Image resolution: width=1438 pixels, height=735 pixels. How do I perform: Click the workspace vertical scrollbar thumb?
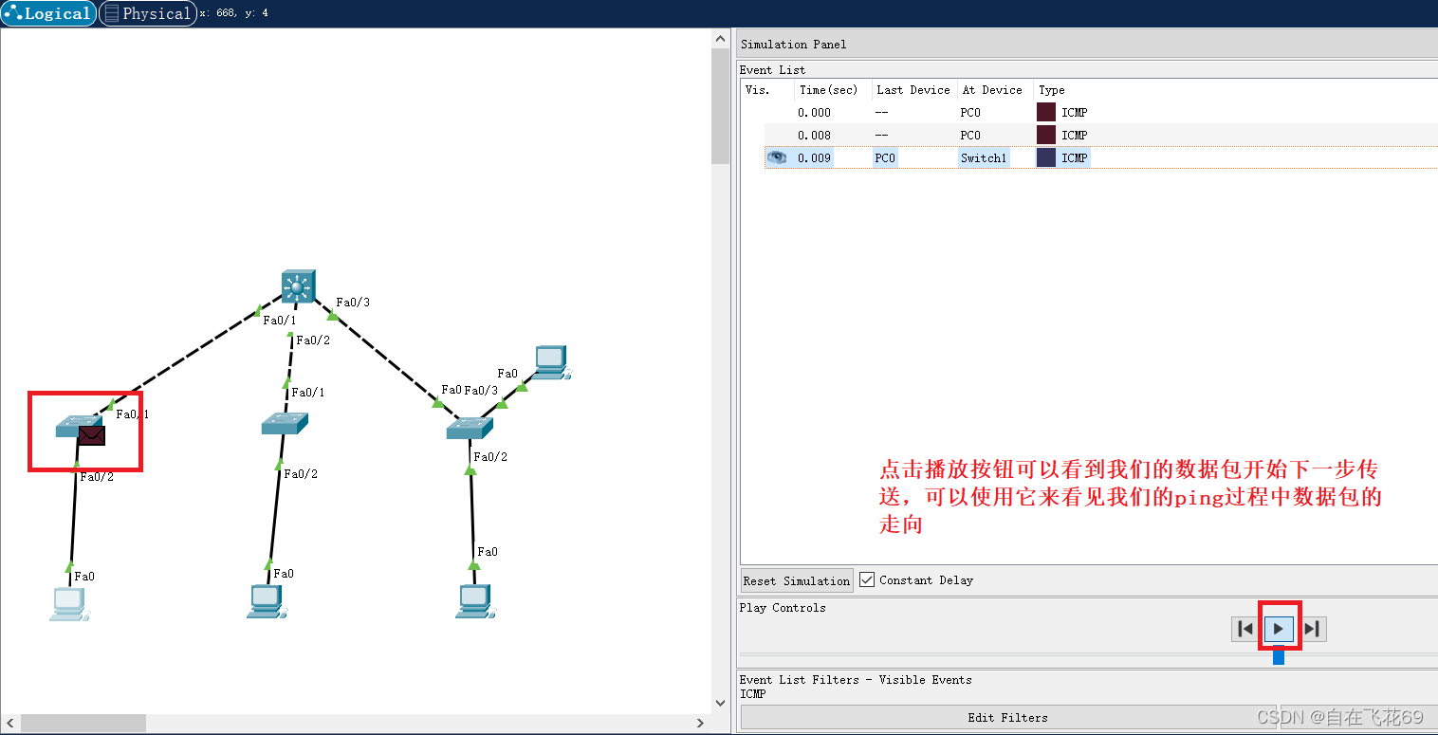720,105
